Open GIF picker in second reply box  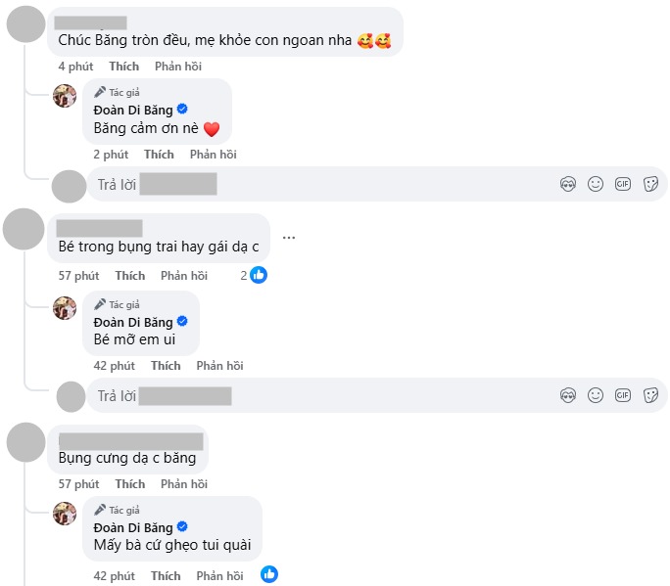click(x=622, y=395)
